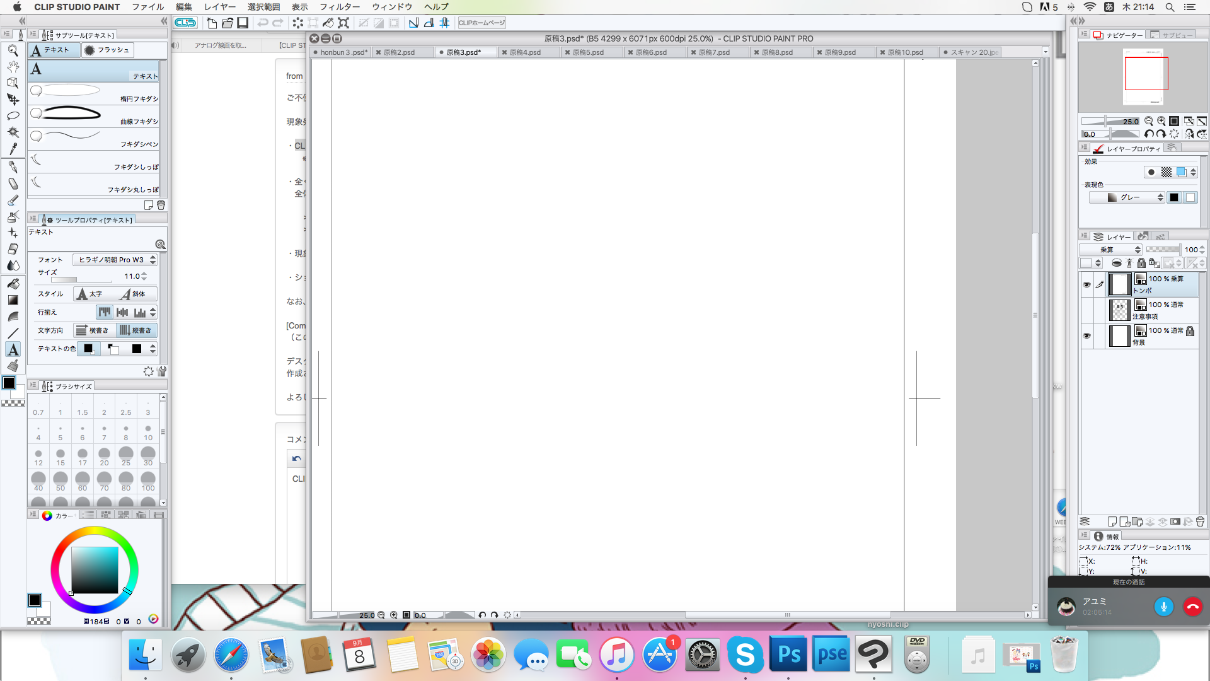Open Skype from the Dock
This screenshot has width=1210, height=681.
[745, 655]
